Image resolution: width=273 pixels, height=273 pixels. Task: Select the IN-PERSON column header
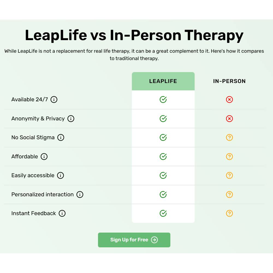229,81
